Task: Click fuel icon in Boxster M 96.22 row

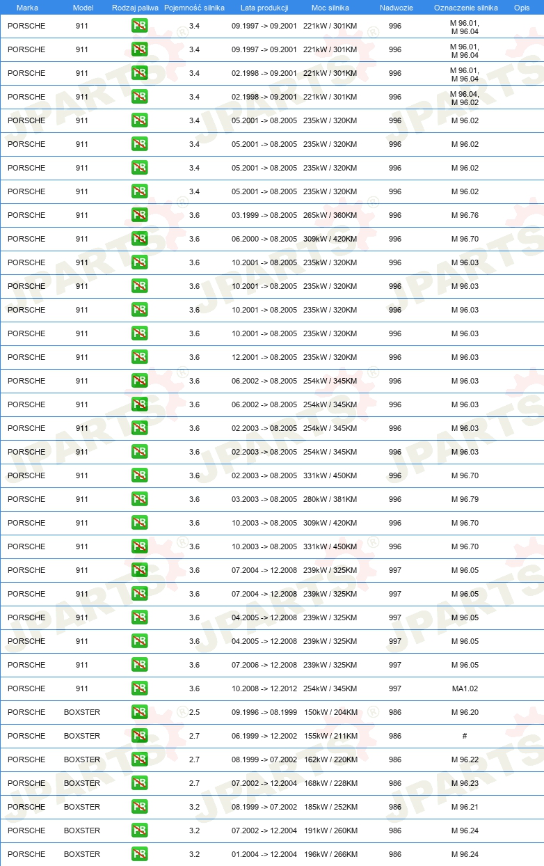Action: pos(139,759)
